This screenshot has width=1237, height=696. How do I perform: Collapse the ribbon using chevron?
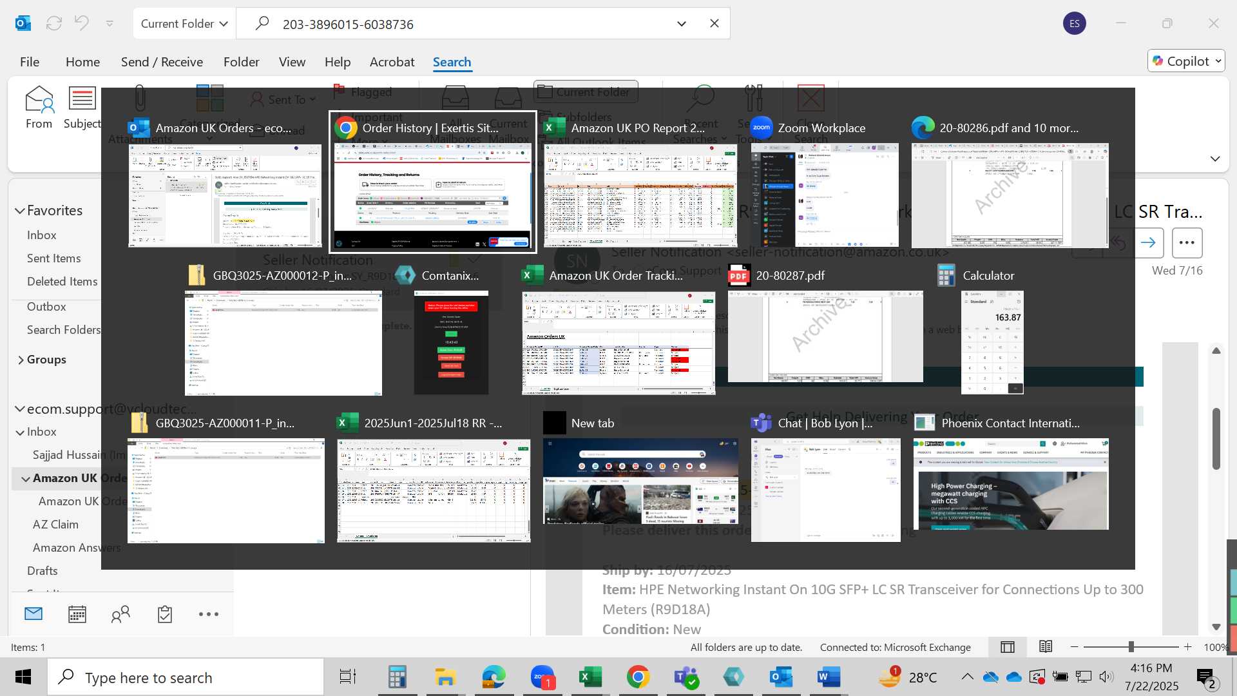[1215, 159]
